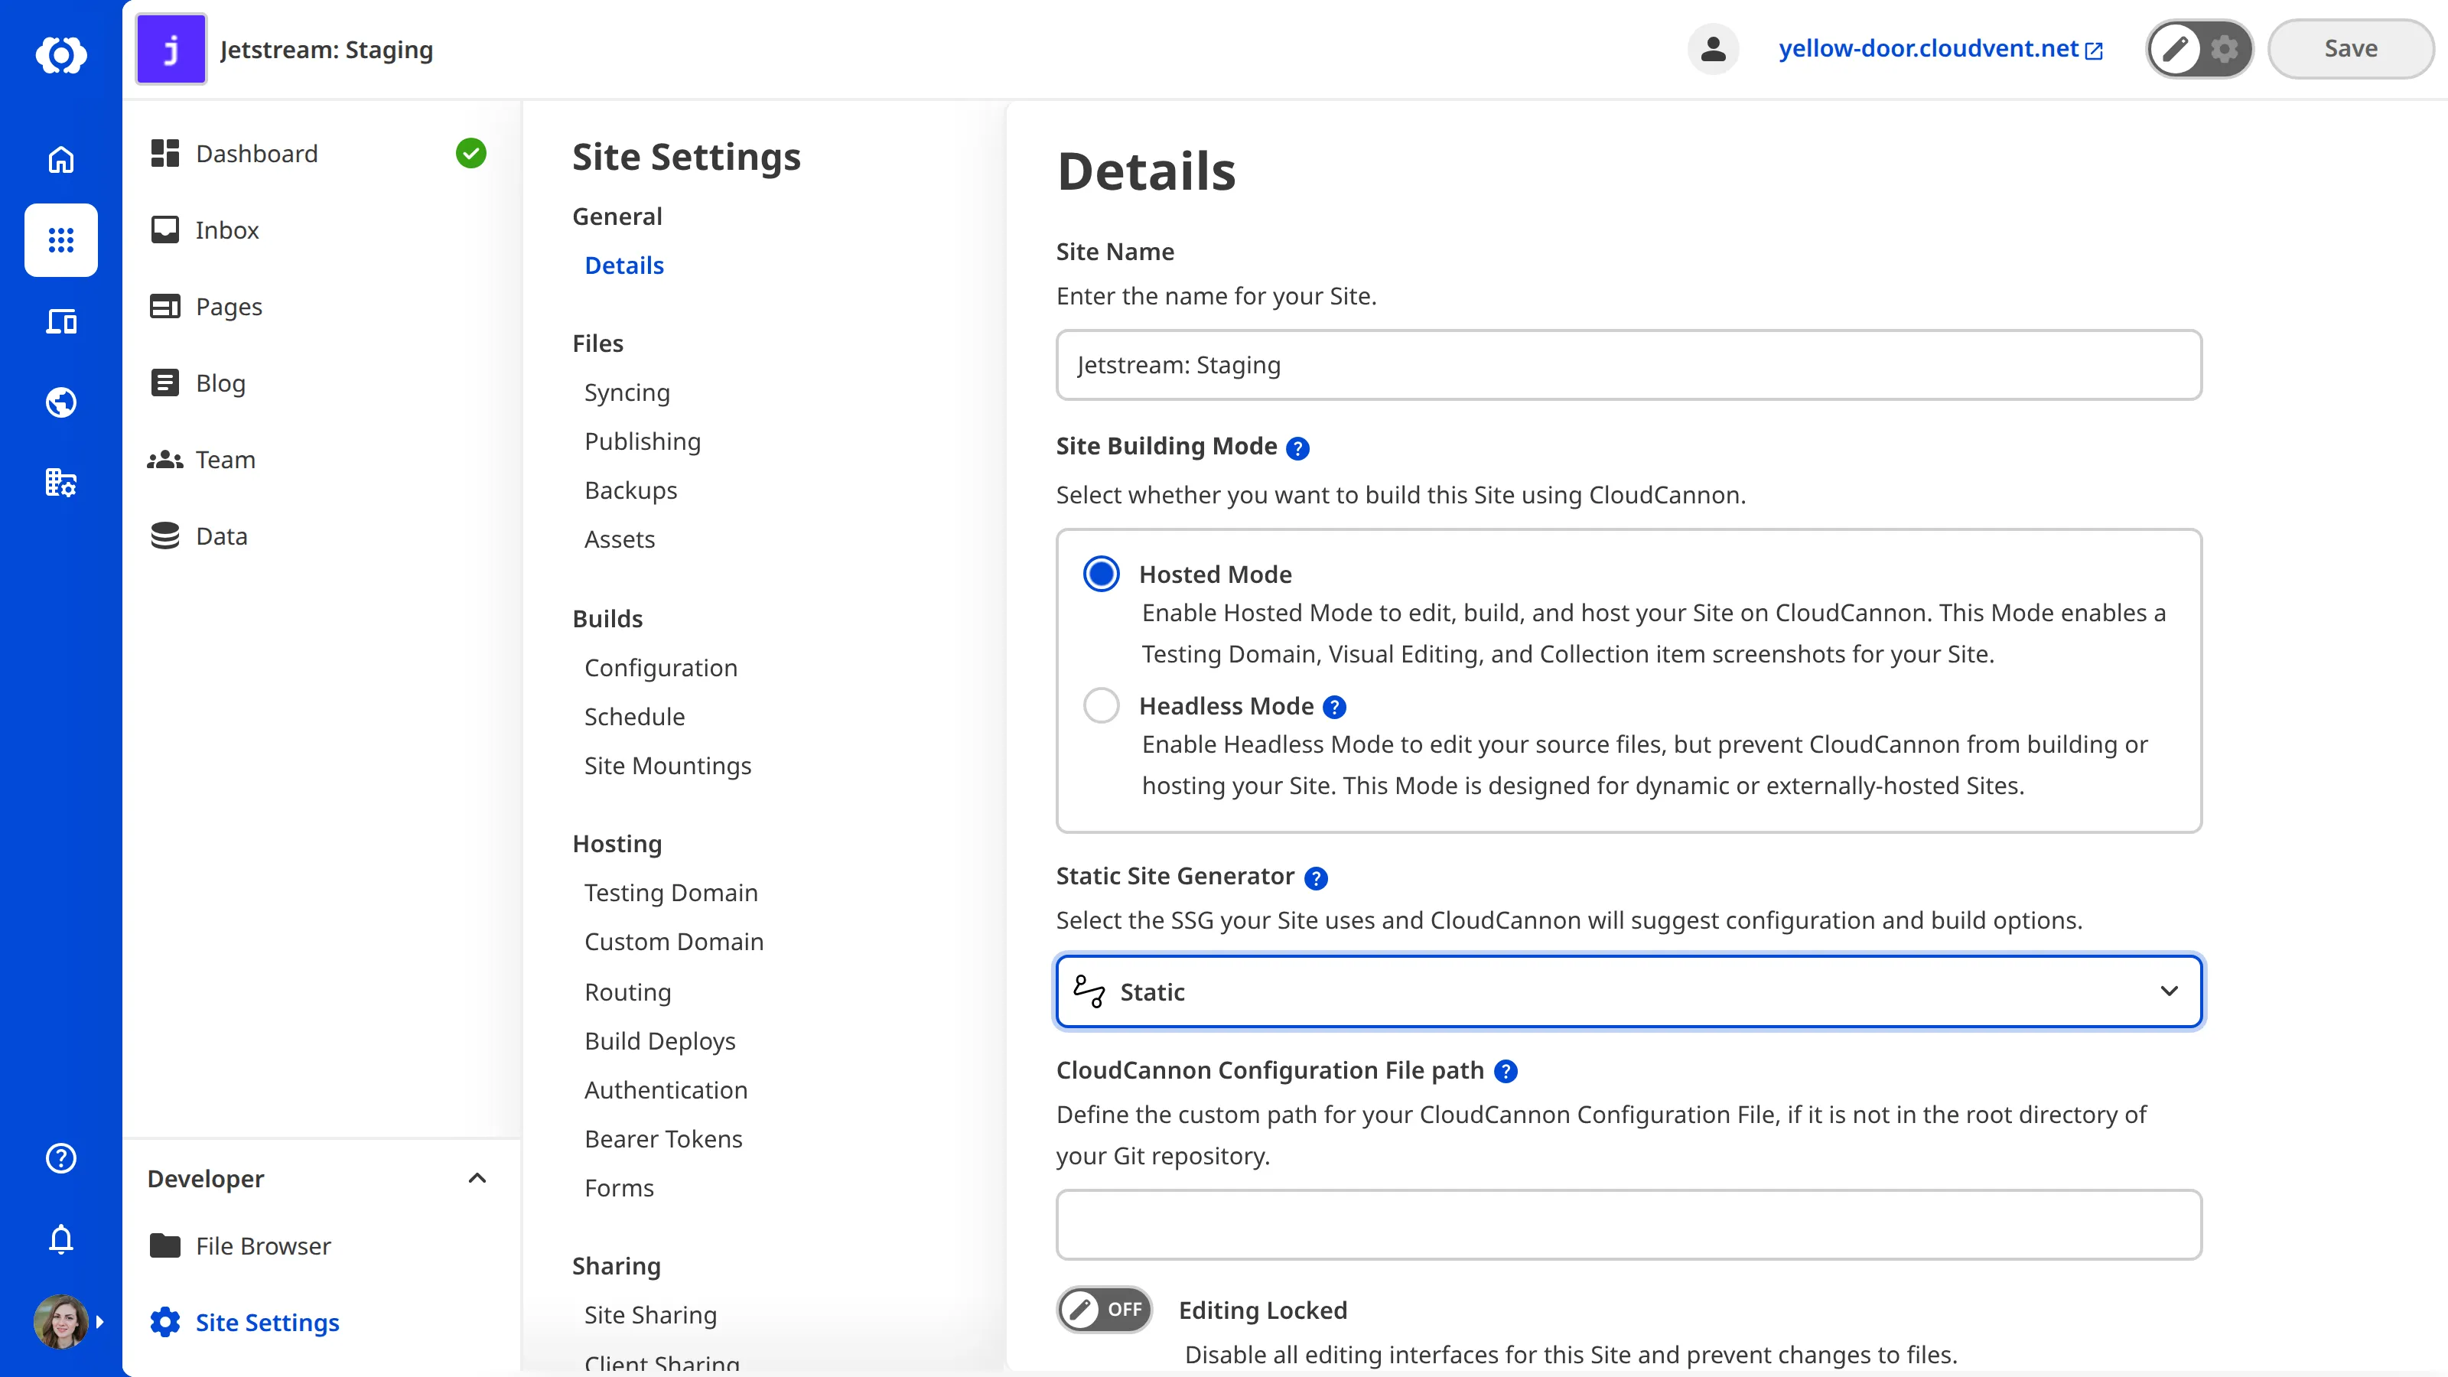This screenshot has height=1377, width=2448.
Task: Go to Syncing settings
Action: point(627,392)
